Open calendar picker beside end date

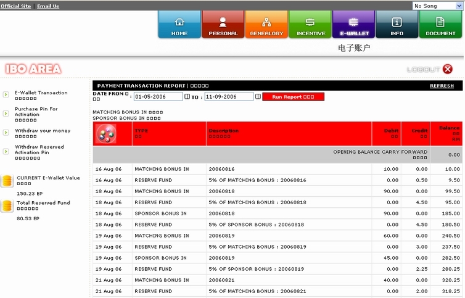258,97
